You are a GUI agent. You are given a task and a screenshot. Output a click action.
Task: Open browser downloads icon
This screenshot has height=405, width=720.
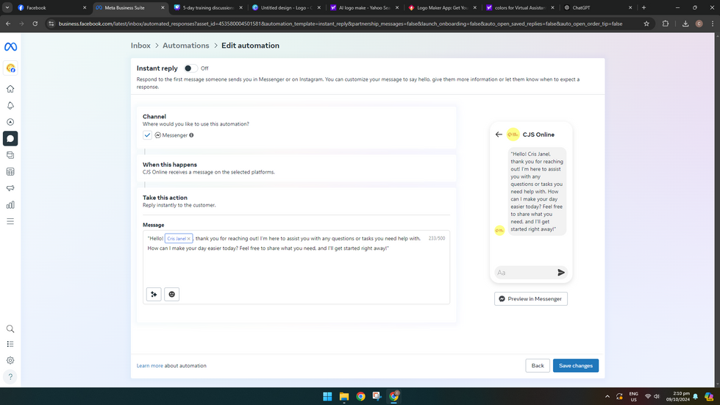pyautogui.click(x=685, y=24)
